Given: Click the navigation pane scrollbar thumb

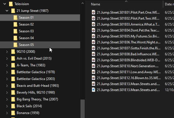Looking at the screenshot, I should [82, 109].
